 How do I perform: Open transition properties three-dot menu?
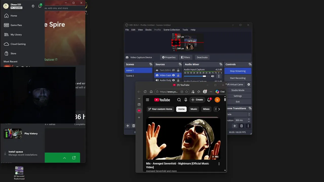click(x=248, y=126)
